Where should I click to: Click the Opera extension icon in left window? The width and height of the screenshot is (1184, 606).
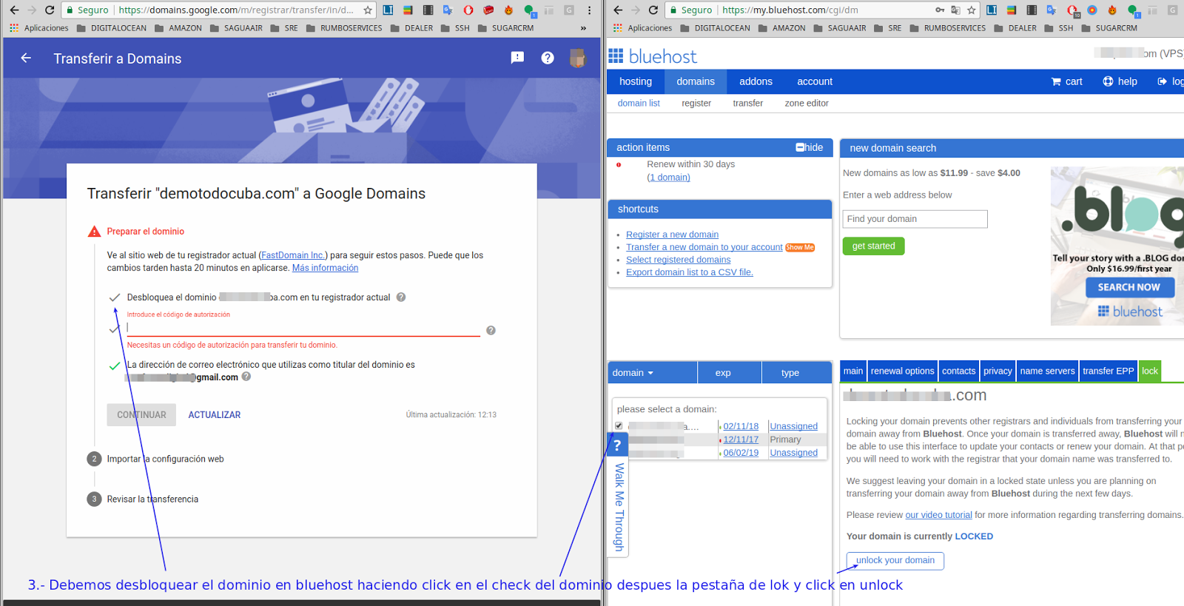[x=468, y=10]
